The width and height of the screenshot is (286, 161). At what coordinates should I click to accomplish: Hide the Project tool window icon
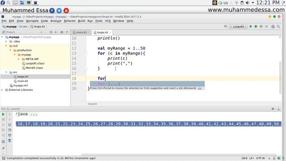67,32
